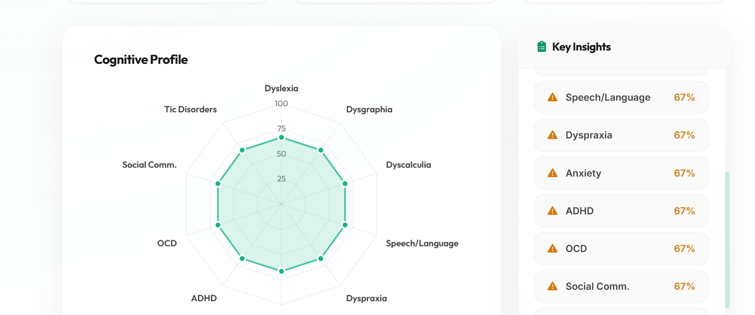755x315 pixels.
Task: Click the Anxiety warning triangle icon
Action: 553,173
